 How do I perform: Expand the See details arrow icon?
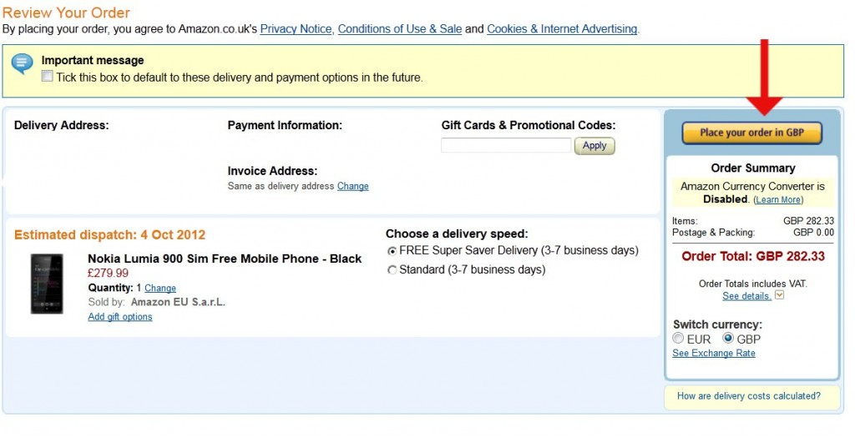click(x=780, y=295)
